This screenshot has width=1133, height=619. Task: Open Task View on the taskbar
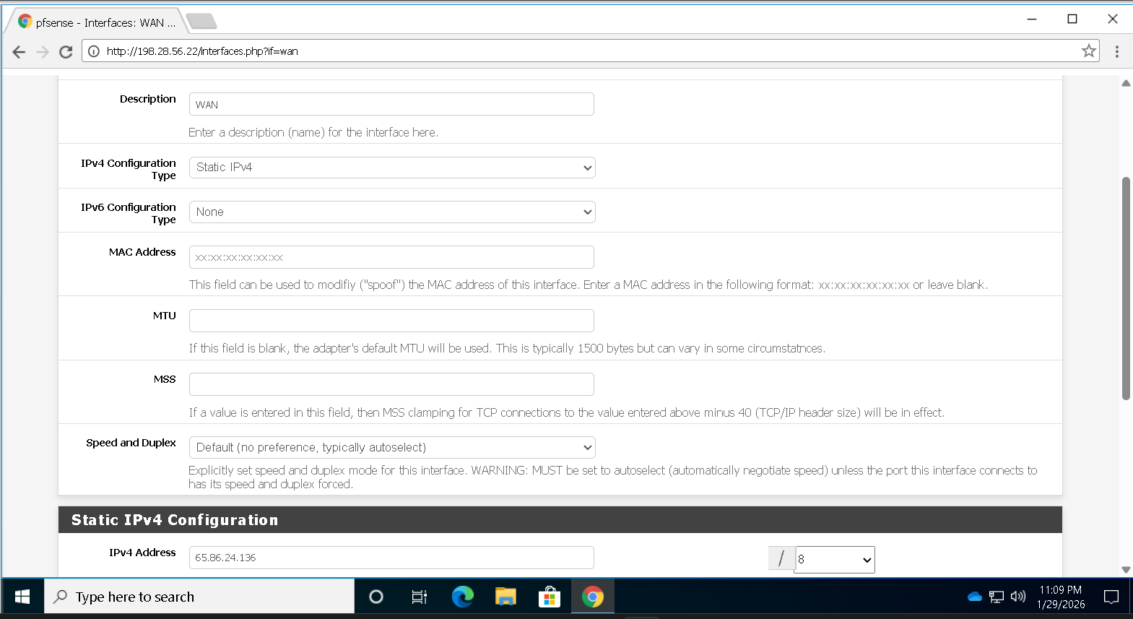(x=419, y=597)
